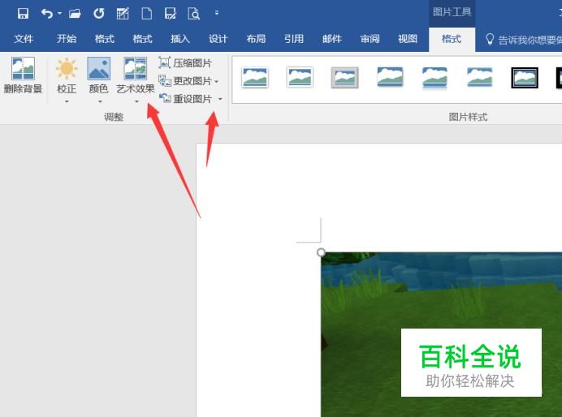This screenshot has height=417, width=562.
Task: Switch to the 引用 tab
Action: (x=294, y=39)
